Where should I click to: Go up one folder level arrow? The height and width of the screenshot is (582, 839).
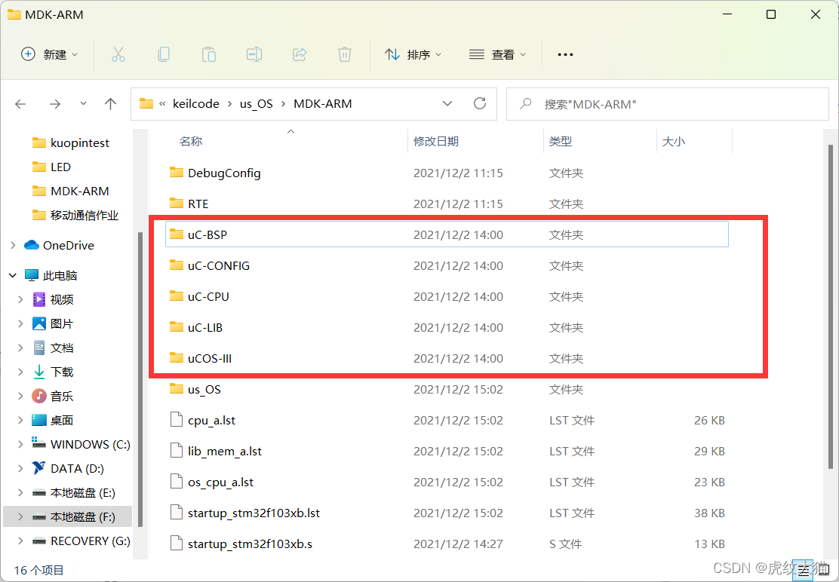click(110, 104)
